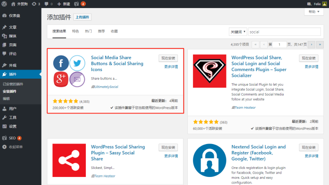Expand the Help dropdown
The image size is (329, 185).
coord(314,12)
